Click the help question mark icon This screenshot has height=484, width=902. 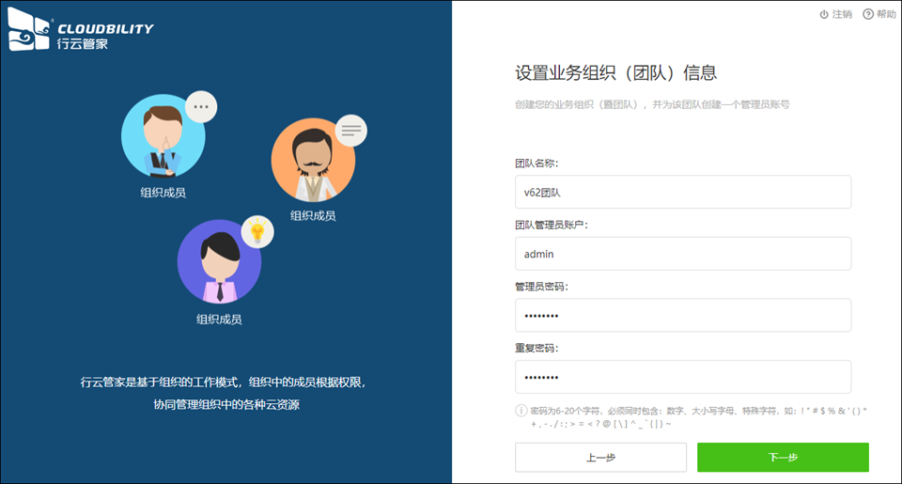coord(867,14)
